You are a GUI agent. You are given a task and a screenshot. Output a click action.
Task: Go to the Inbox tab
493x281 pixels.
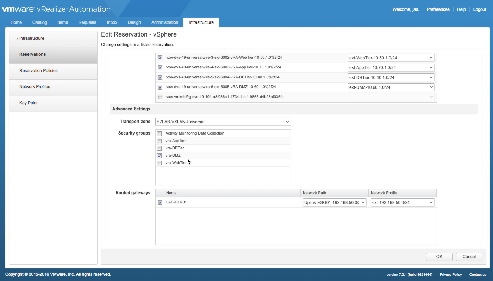(112, 22)
